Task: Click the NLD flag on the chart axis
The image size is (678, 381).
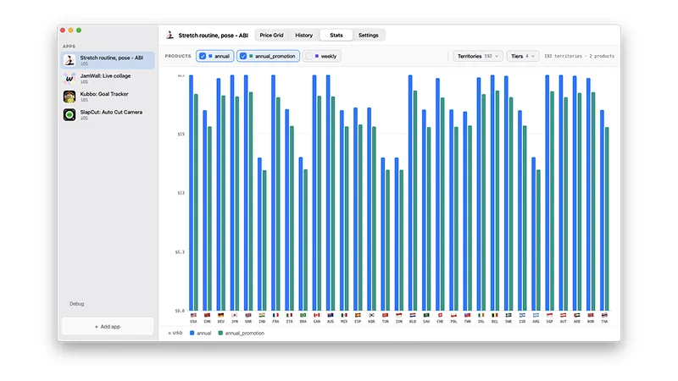Action: click(x=413, y=315)
